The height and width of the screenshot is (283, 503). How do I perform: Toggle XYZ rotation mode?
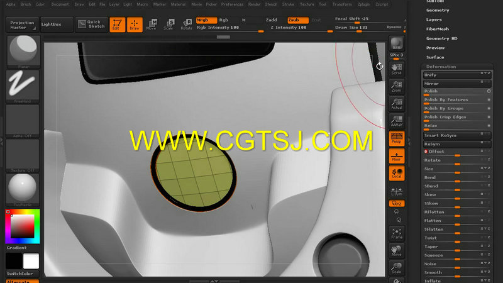coord(397,203)
